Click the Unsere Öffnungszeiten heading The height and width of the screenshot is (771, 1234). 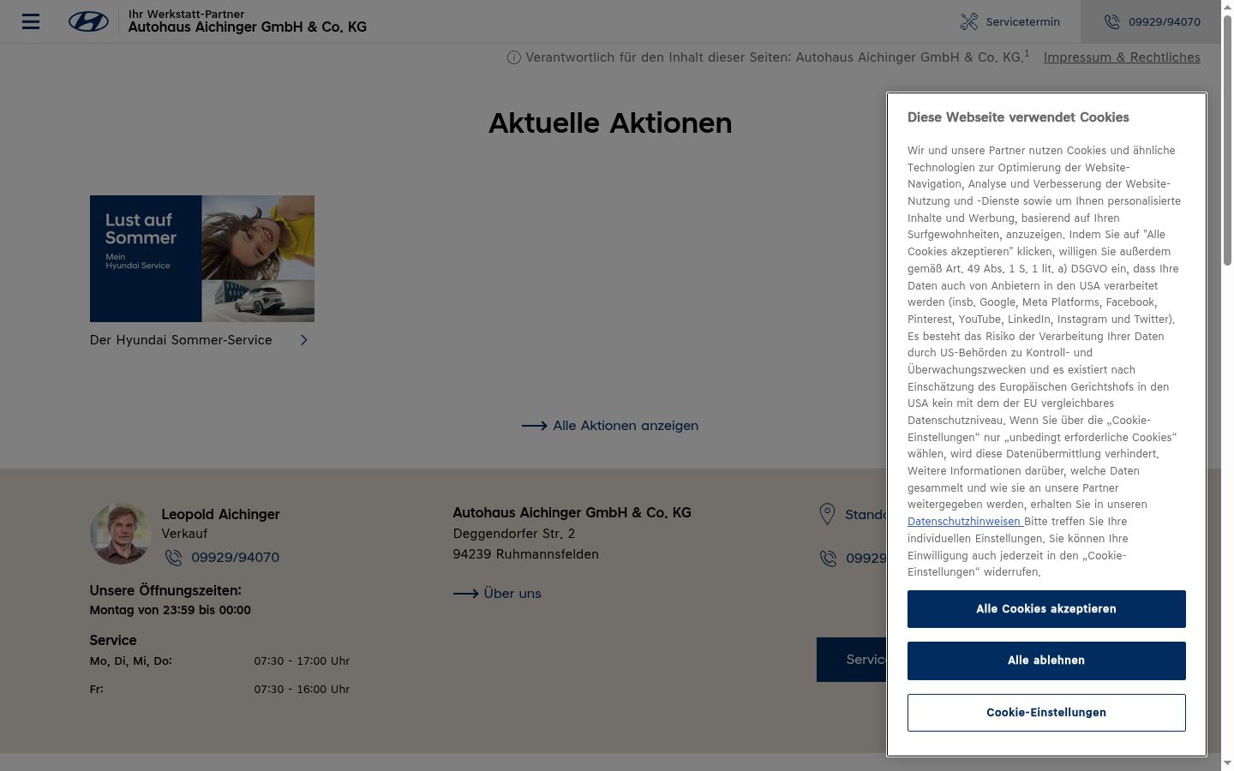(x=165, y=591)
